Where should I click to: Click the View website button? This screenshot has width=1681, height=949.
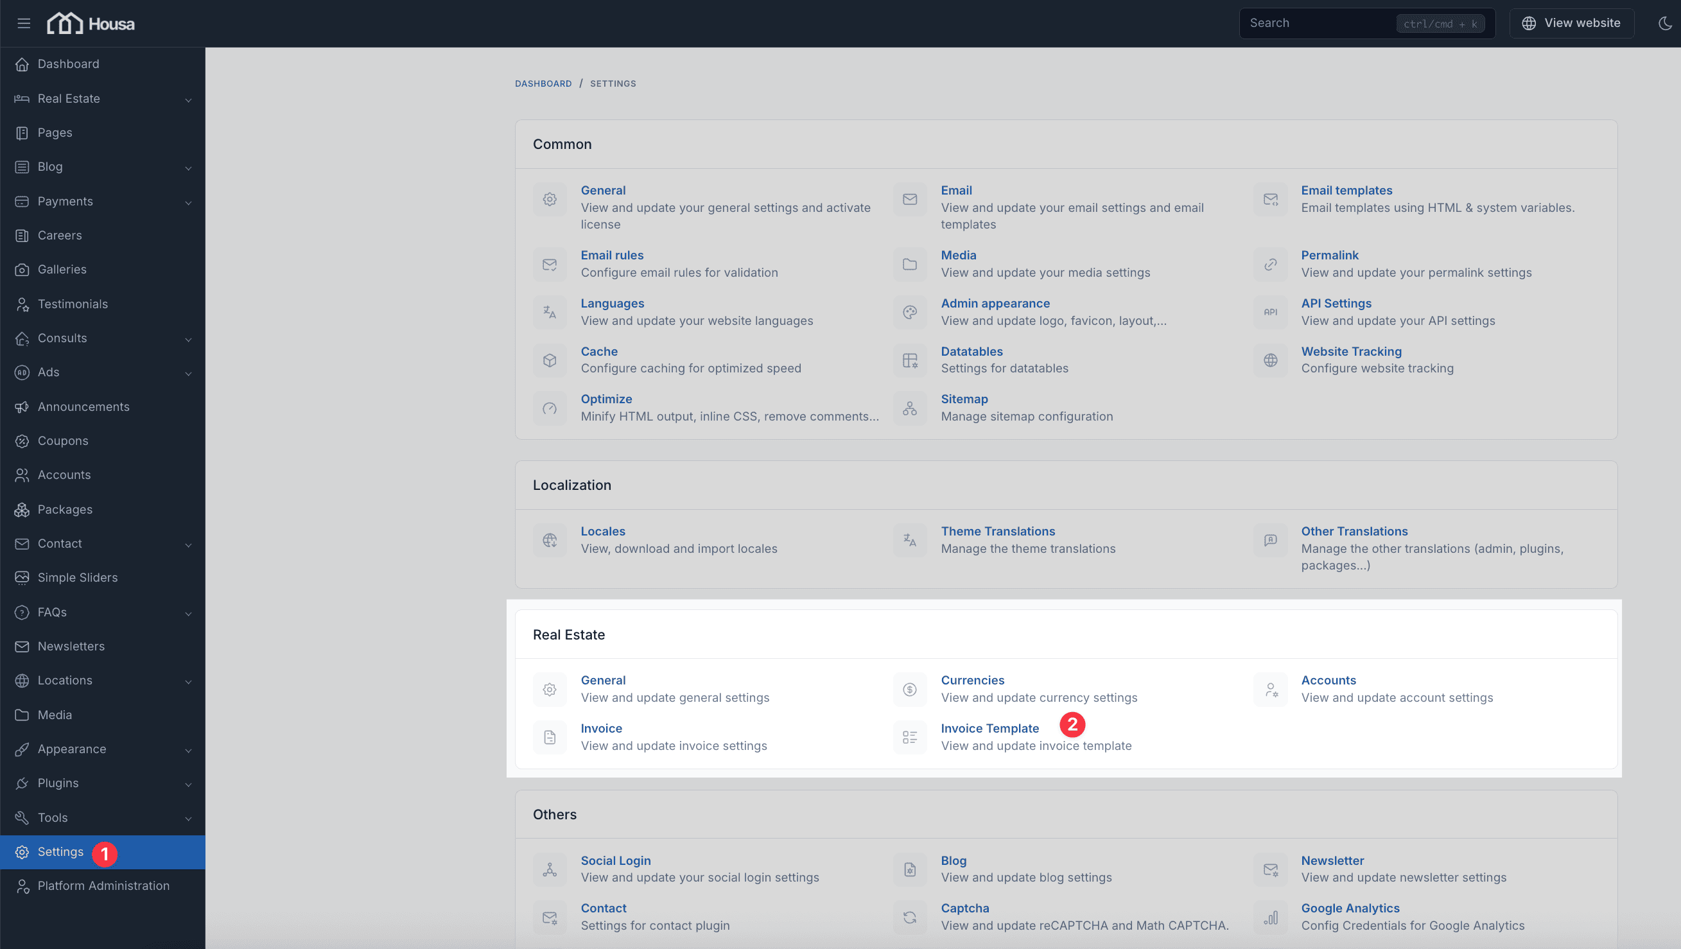pyautogui.click(x=1571, y=24)
